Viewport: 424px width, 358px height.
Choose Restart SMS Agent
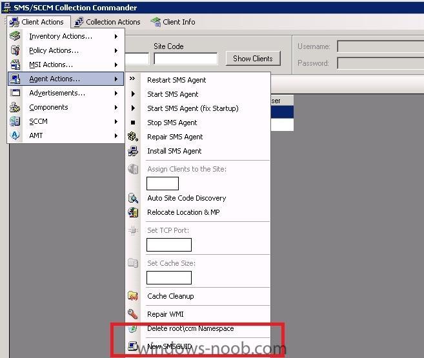point(198,80)
